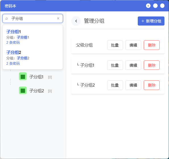Clear the search field with the X icon
The image size is (169, 159).
click(x=58, y=18)
